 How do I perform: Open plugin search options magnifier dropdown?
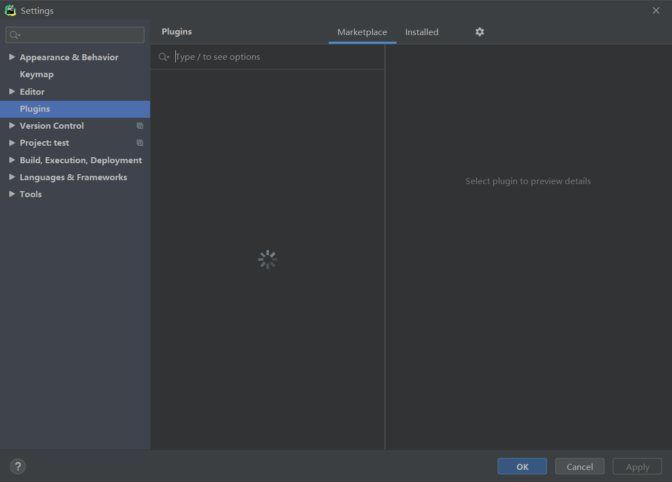tap(164, 57)
